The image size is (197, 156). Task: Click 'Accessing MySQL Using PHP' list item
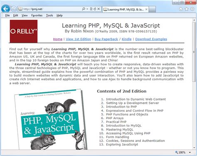pos(128,133)
